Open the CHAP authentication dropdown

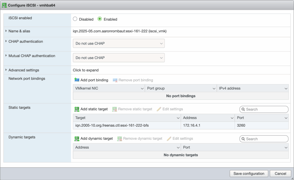pyautogui.click(x=119, y=43)
